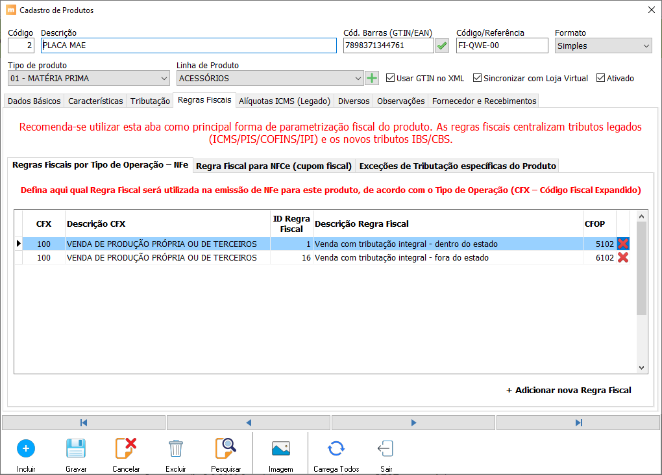The width and height of the screenshot is (662, 475).
Task: Open Regra Fiscal para NFCe tab
Action: [274, 166]
